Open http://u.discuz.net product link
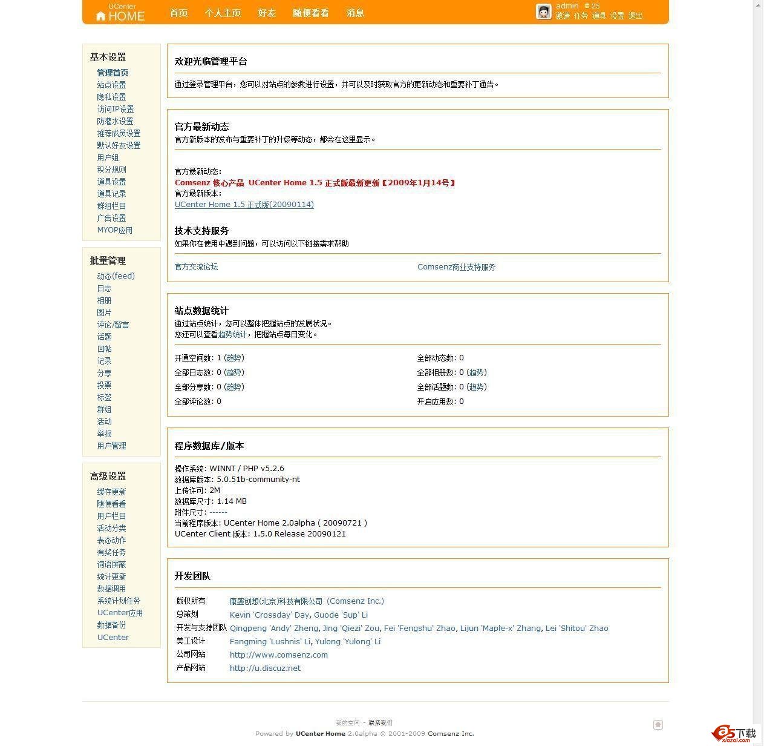Image resolution: width=764 pixels, height=746 pixels. tap(265, 668)
